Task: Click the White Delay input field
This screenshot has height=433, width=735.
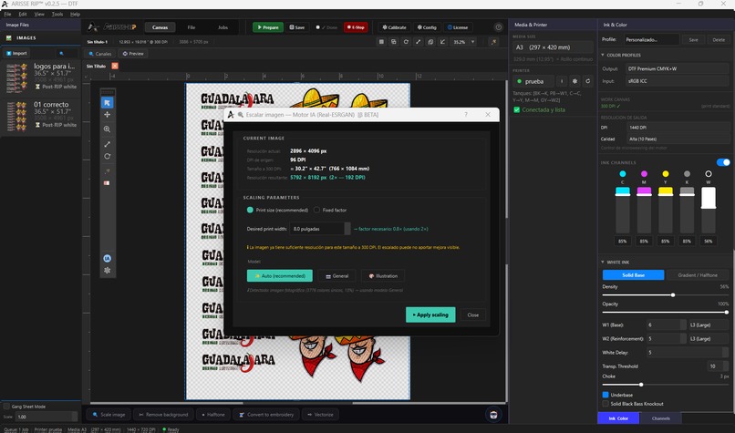Action: pyautogui.click(x=688, y=353)
